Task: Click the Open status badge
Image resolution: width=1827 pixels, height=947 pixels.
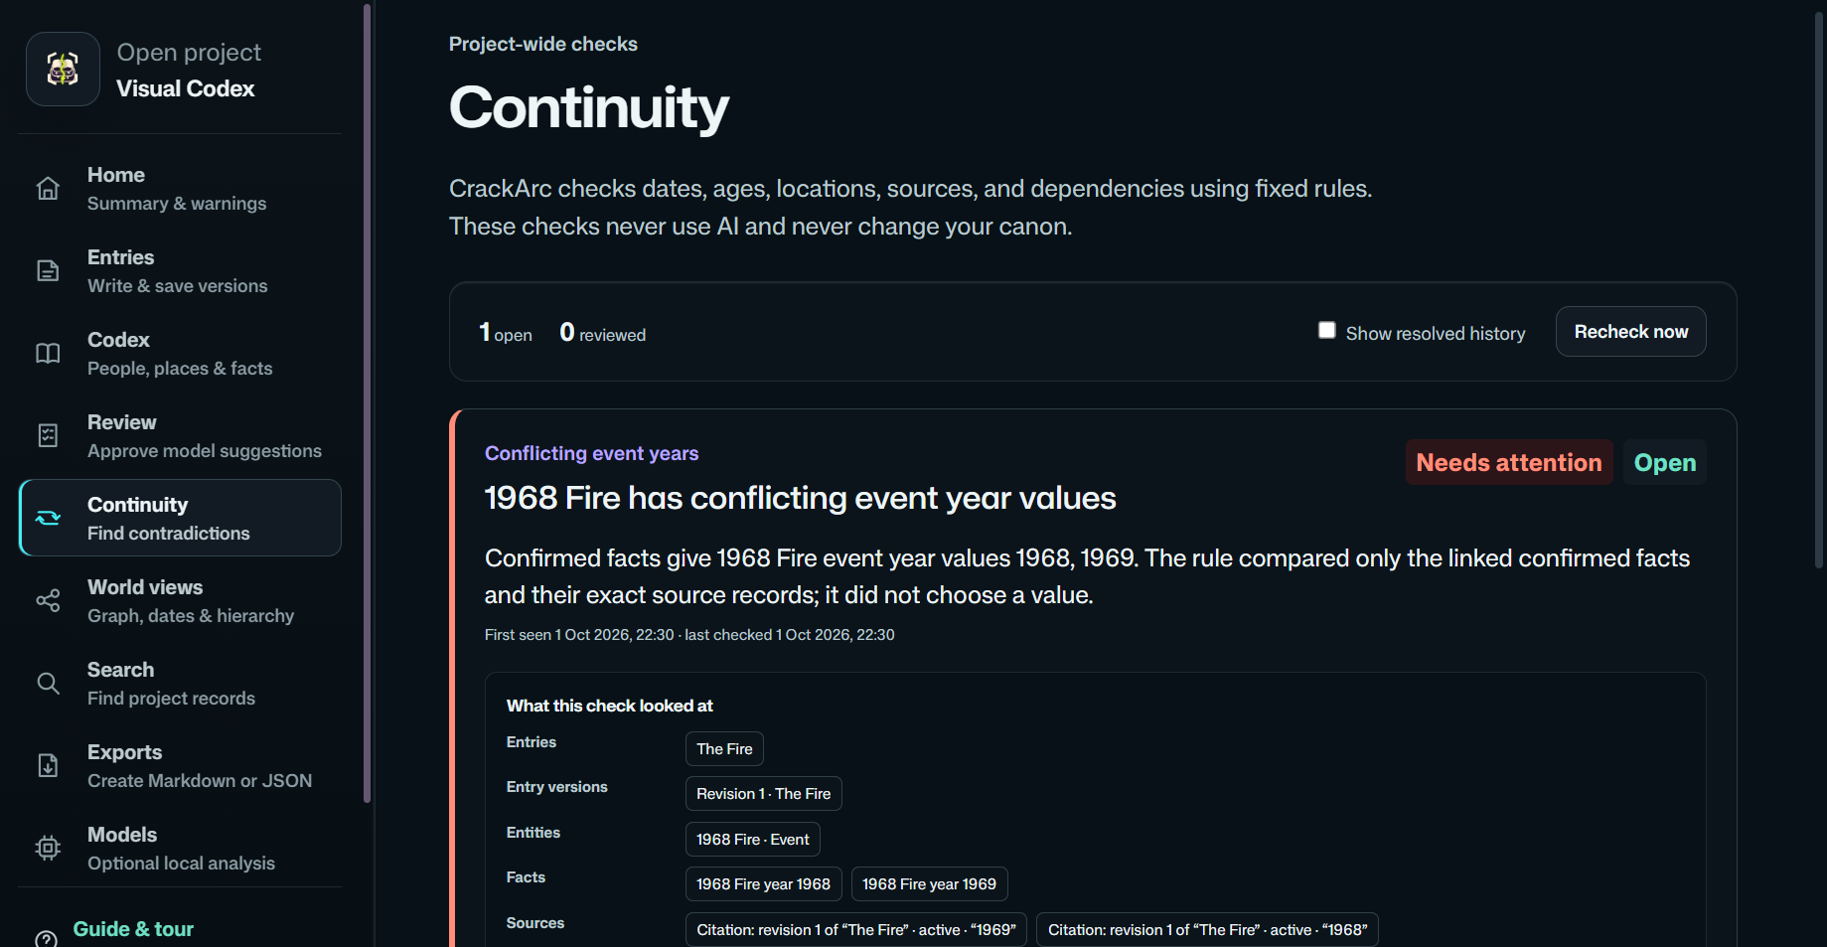Action: [1665, 462]
